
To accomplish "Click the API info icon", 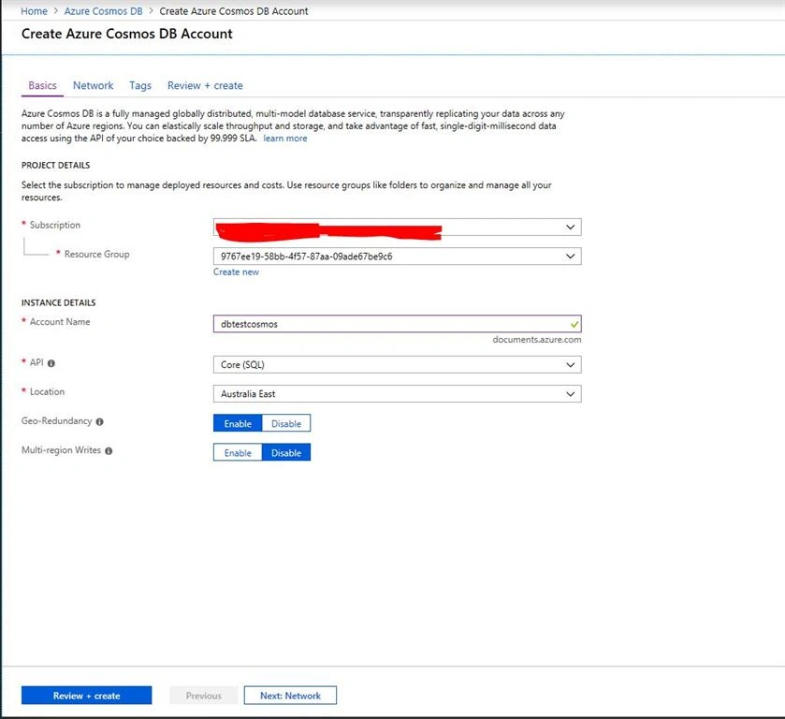I will coord(51,363).
